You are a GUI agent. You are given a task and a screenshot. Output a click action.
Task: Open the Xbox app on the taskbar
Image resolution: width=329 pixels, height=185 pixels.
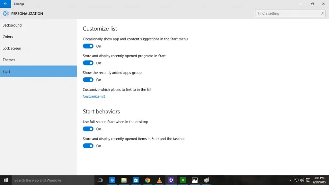pyautogui.click(x=183, y=180)
